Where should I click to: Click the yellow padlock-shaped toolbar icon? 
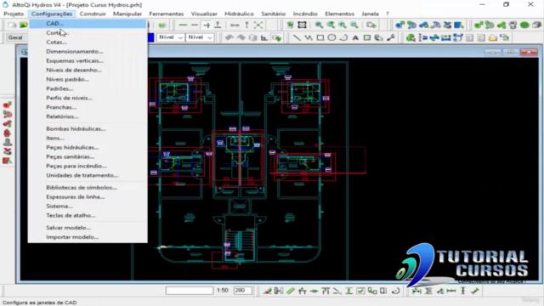[493, 37]
